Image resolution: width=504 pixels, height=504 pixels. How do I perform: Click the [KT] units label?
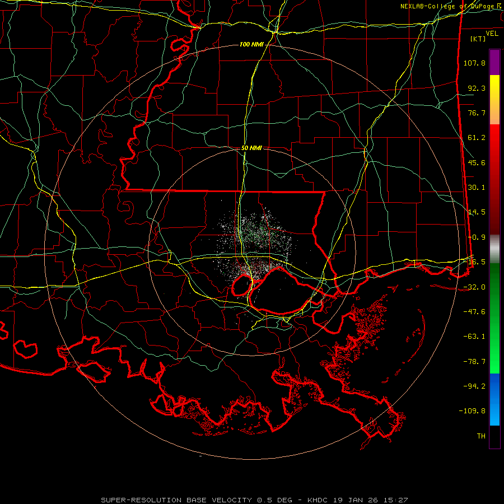click(478, 39)
